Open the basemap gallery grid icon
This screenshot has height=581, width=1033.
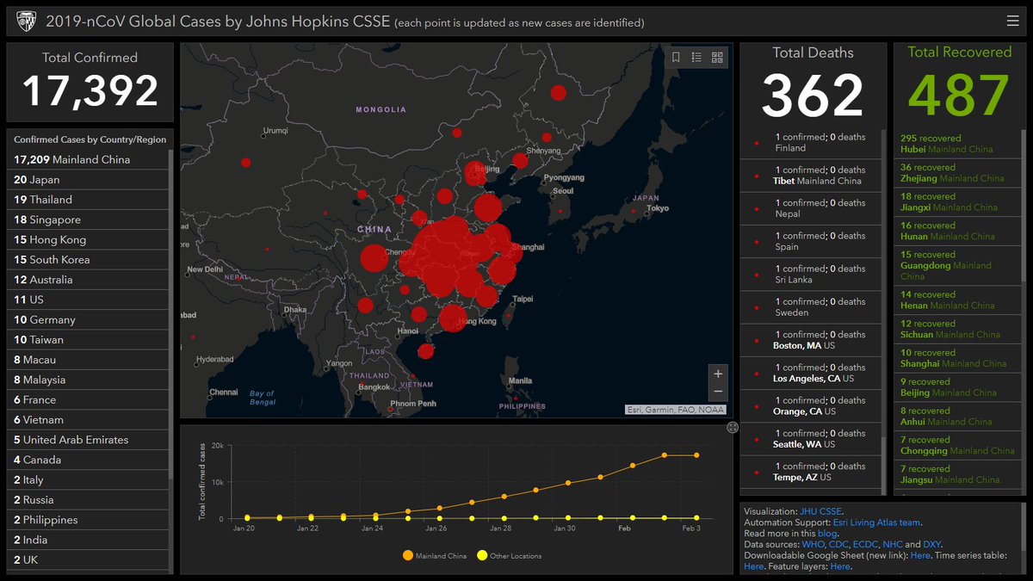pos(717,58)
